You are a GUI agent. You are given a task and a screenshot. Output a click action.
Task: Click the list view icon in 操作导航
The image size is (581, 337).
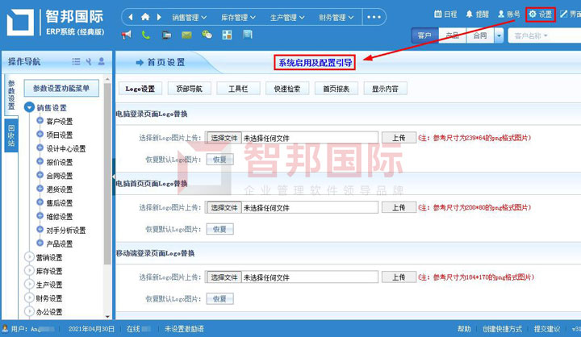(76, 61)
